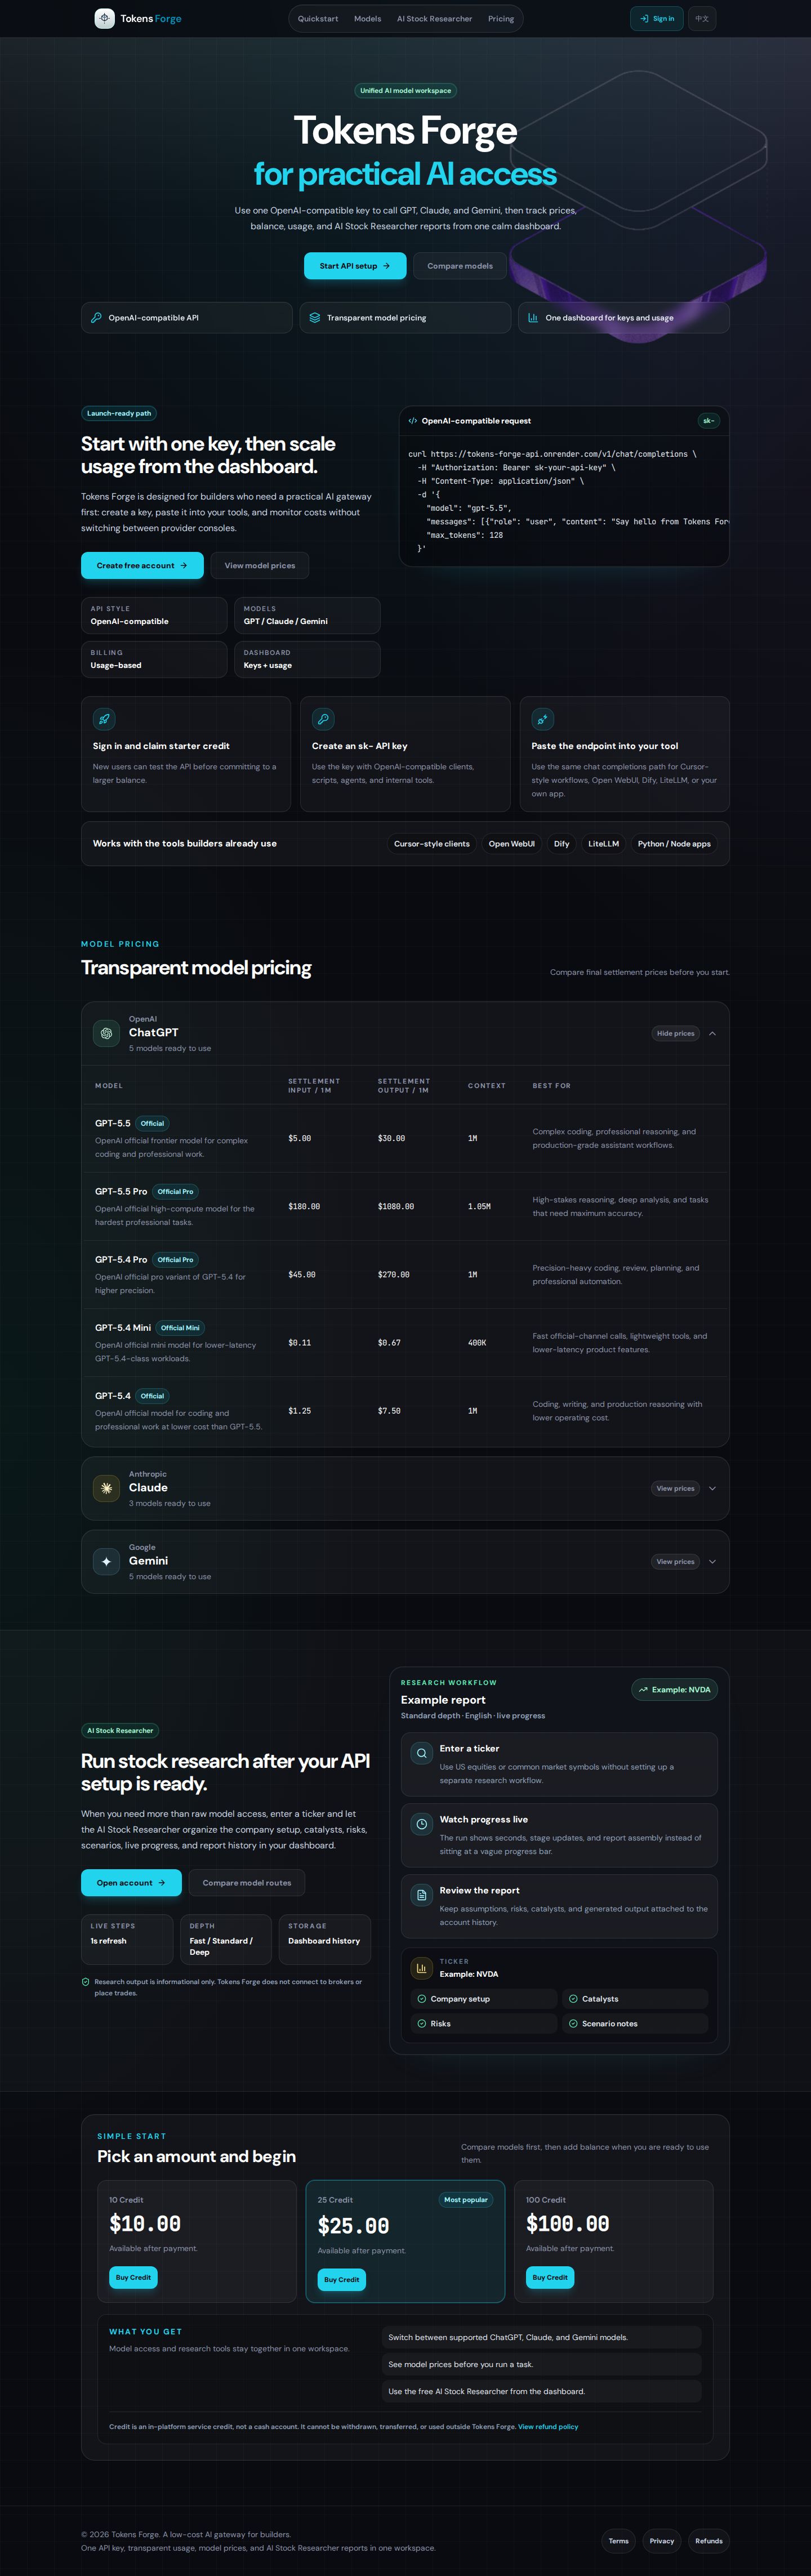Expand the Claude pricing section chevron
This screenshot has height=2576, width=811.
tap(712, 1488)
